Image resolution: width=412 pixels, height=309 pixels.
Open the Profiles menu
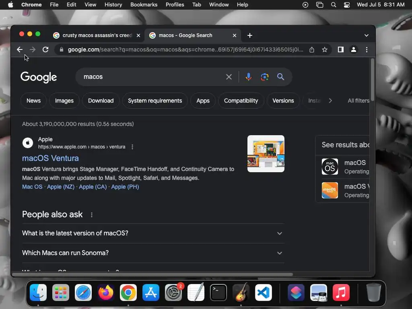coord(175,5)
